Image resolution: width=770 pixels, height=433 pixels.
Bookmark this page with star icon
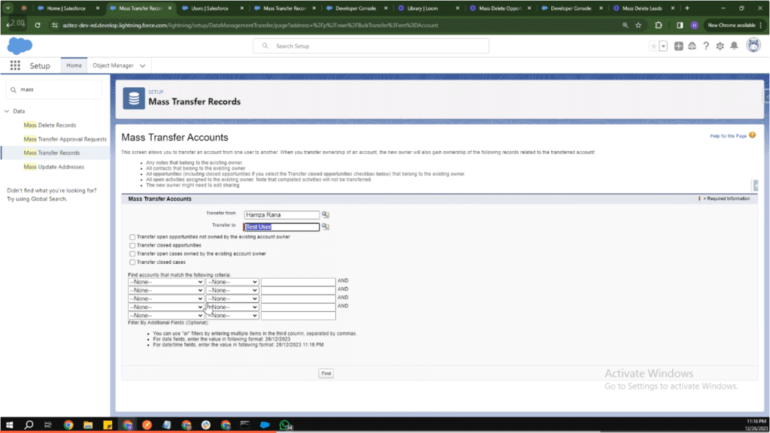[x=638, y=25]
